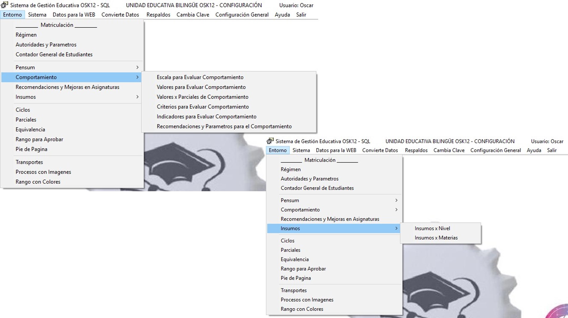The image size is (568, 318).
Task: Select Valores para Evaluar Comportamiento
Action: (201, 87)
